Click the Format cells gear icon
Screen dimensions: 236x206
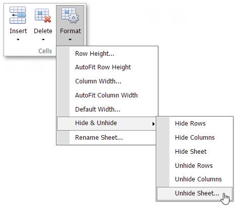[70, 16]
